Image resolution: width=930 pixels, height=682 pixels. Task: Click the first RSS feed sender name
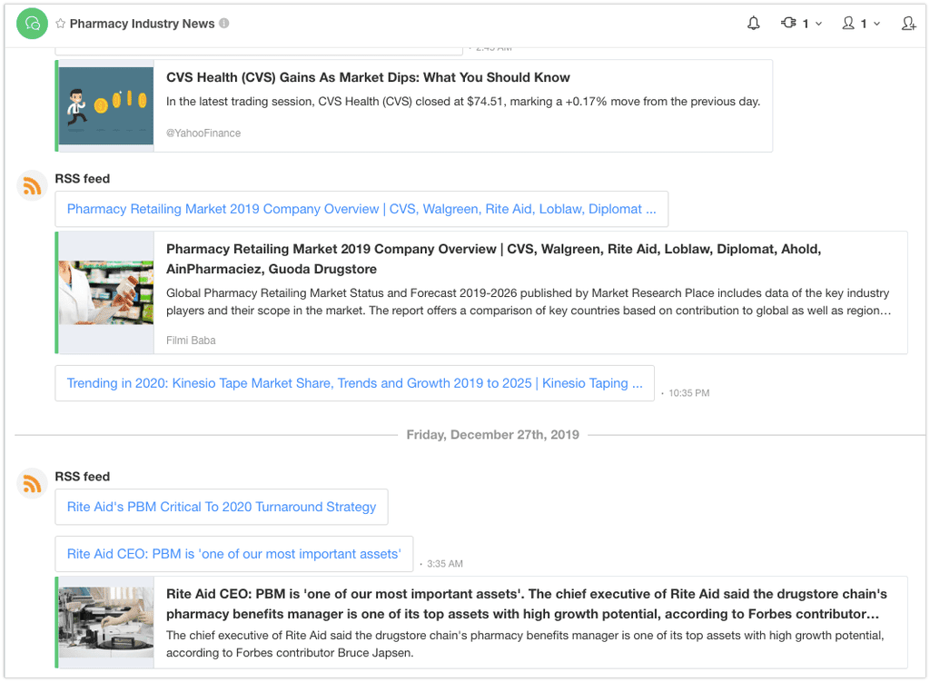coord(83,179)
